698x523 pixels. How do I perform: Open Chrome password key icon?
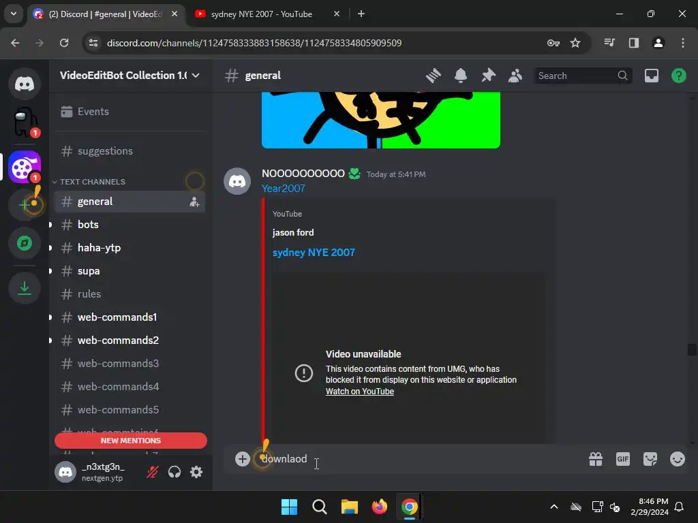553,43
